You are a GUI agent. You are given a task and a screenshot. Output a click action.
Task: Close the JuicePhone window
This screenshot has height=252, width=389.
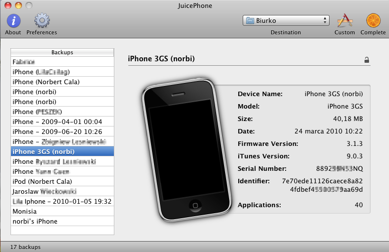pos(8,5)
